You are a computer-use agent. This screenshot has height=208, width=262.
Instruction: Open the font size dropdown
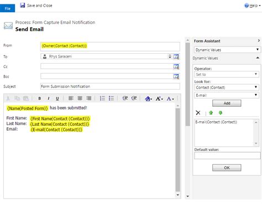click(x=159, y=99)
